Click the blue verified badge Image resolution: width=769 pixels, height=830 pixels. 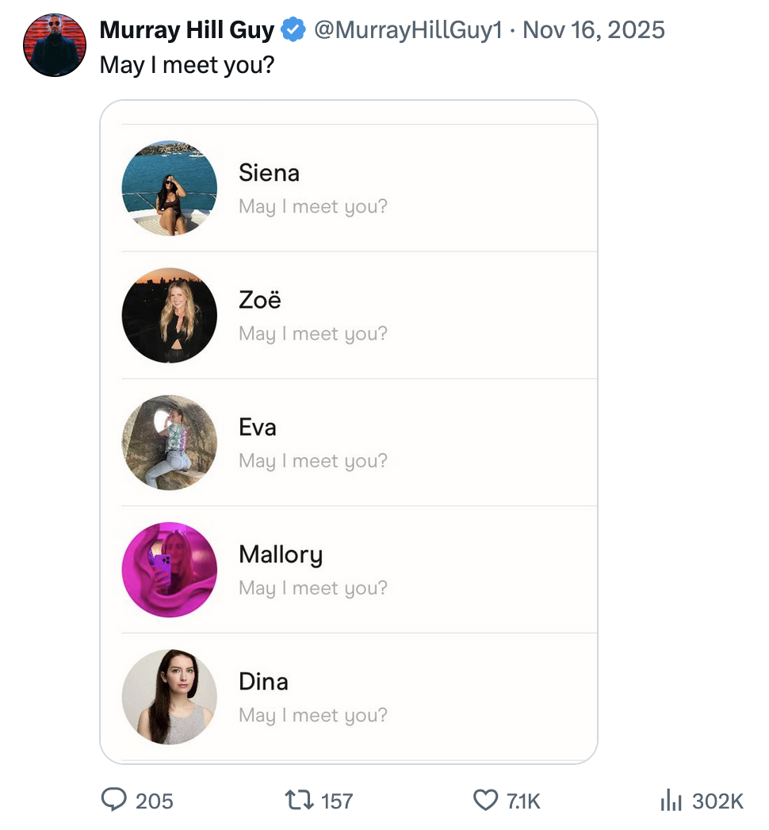[294, 31]
